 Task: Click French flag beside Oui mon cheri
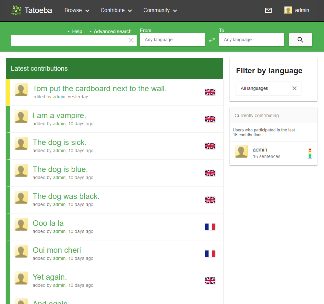pyautogui.click(x=210, y=254)
